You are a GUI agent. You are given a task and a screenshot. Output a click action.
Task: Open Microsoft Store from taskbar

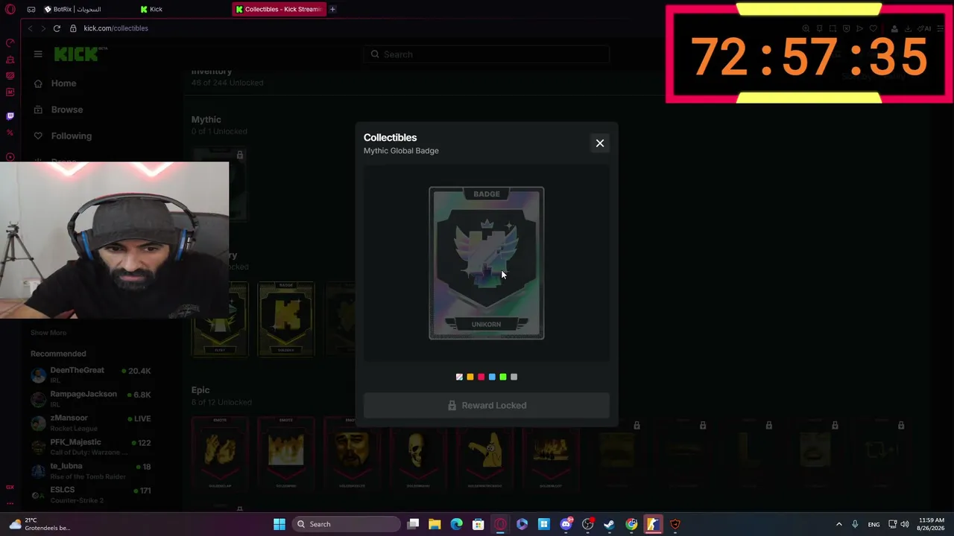[x=478, y=524]
